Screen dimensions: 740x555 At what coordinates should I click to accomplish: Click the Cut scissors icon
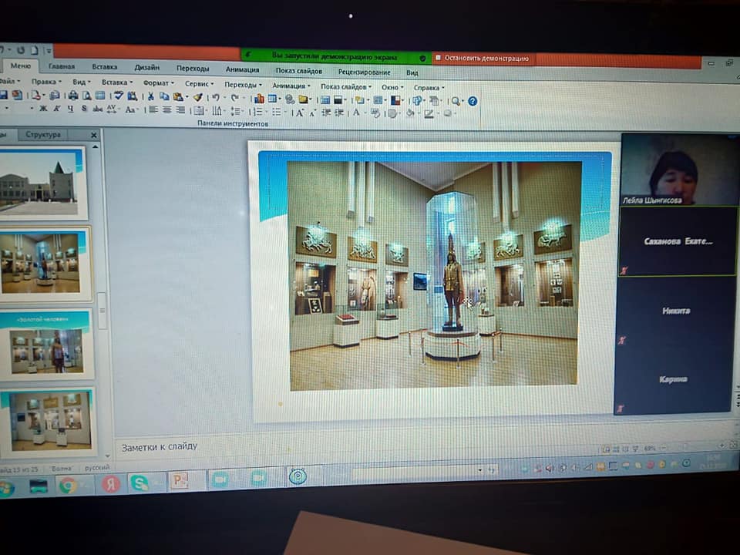click(151, 96)
